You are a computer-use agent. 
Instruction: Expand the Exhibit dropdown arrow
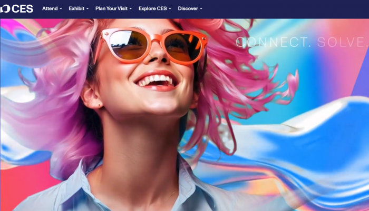(x=88, y=9)
